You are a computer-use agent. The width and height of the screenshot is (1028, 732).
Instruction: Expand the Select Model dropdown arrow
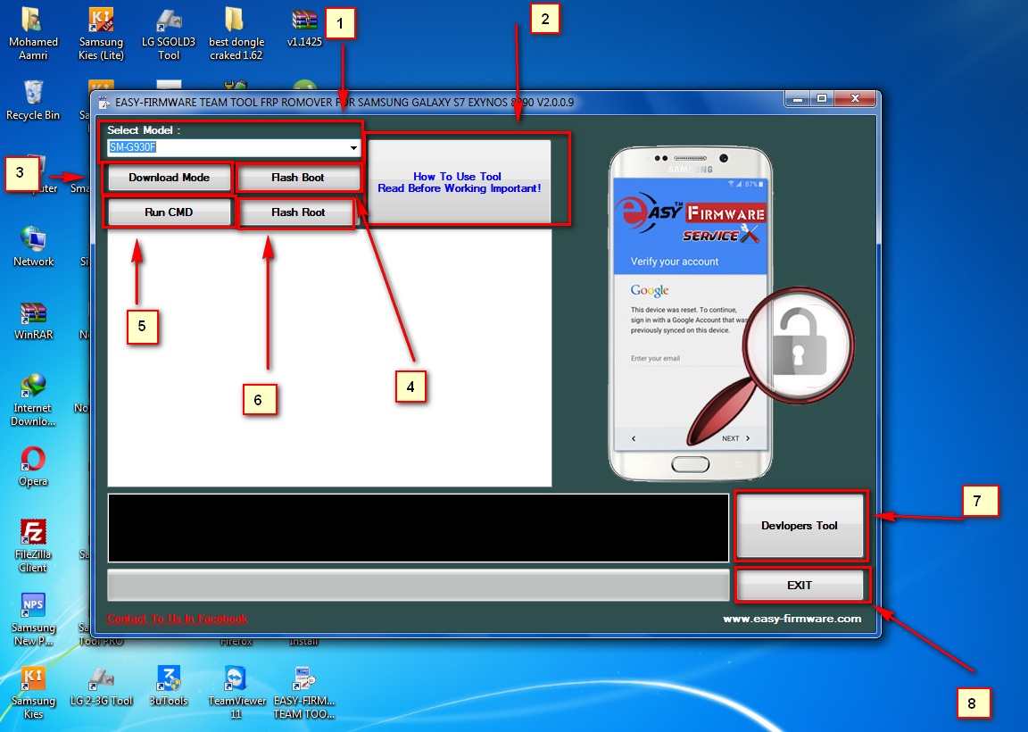click(x=353, y=147)
